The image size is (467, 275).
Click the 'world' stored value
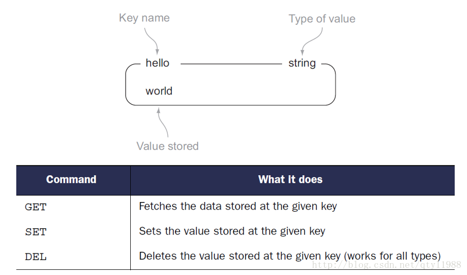(x=159, y=91)
